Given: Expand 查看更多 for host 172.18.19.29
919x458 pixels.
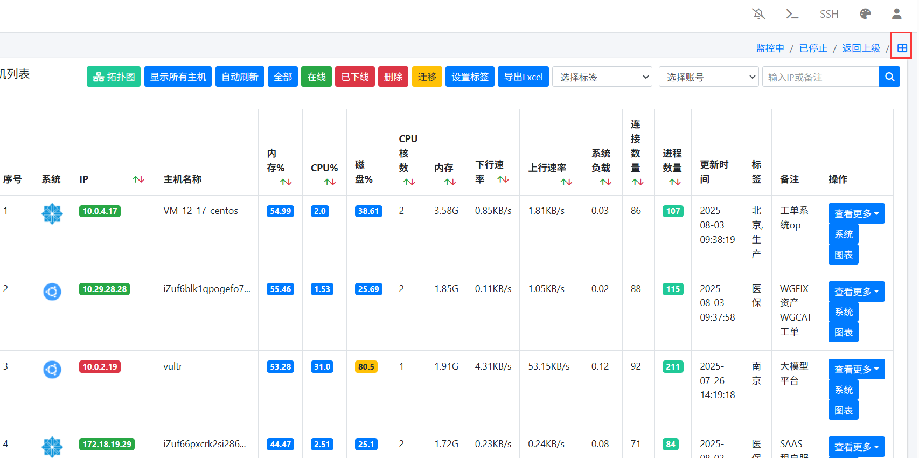Looking at the screenshot, I should pos(857,447).
